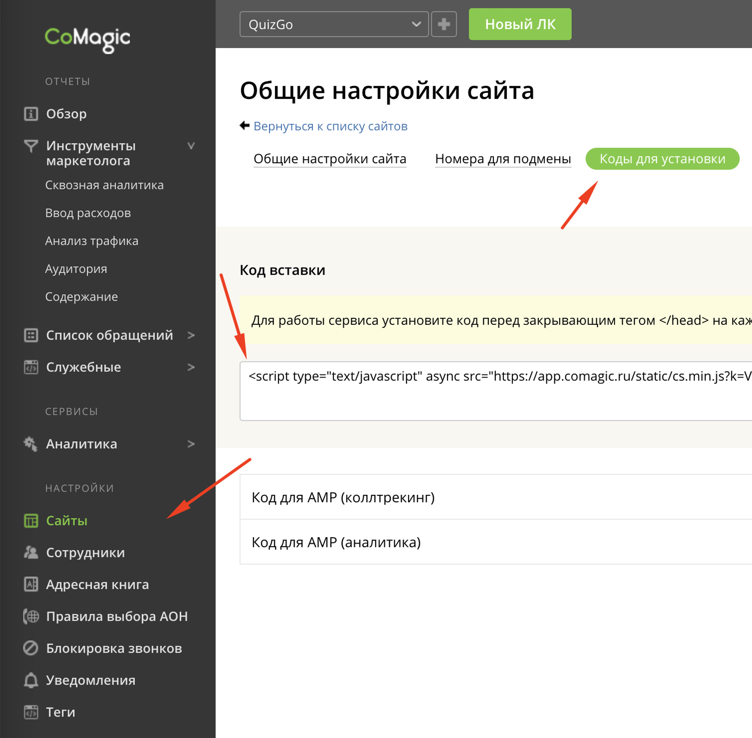This screenshot has width=752, height=738.
Task: Click the Блокировка звонков ban icon
Action: 31,648
